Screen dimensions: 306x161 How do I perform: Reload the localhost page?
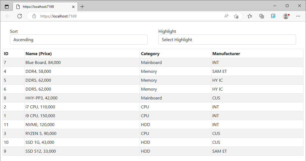pyautogui.click(x=20, y=16)
